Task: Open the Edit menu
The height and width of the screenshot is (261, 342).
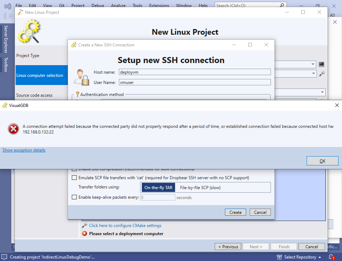Action: 33,5
